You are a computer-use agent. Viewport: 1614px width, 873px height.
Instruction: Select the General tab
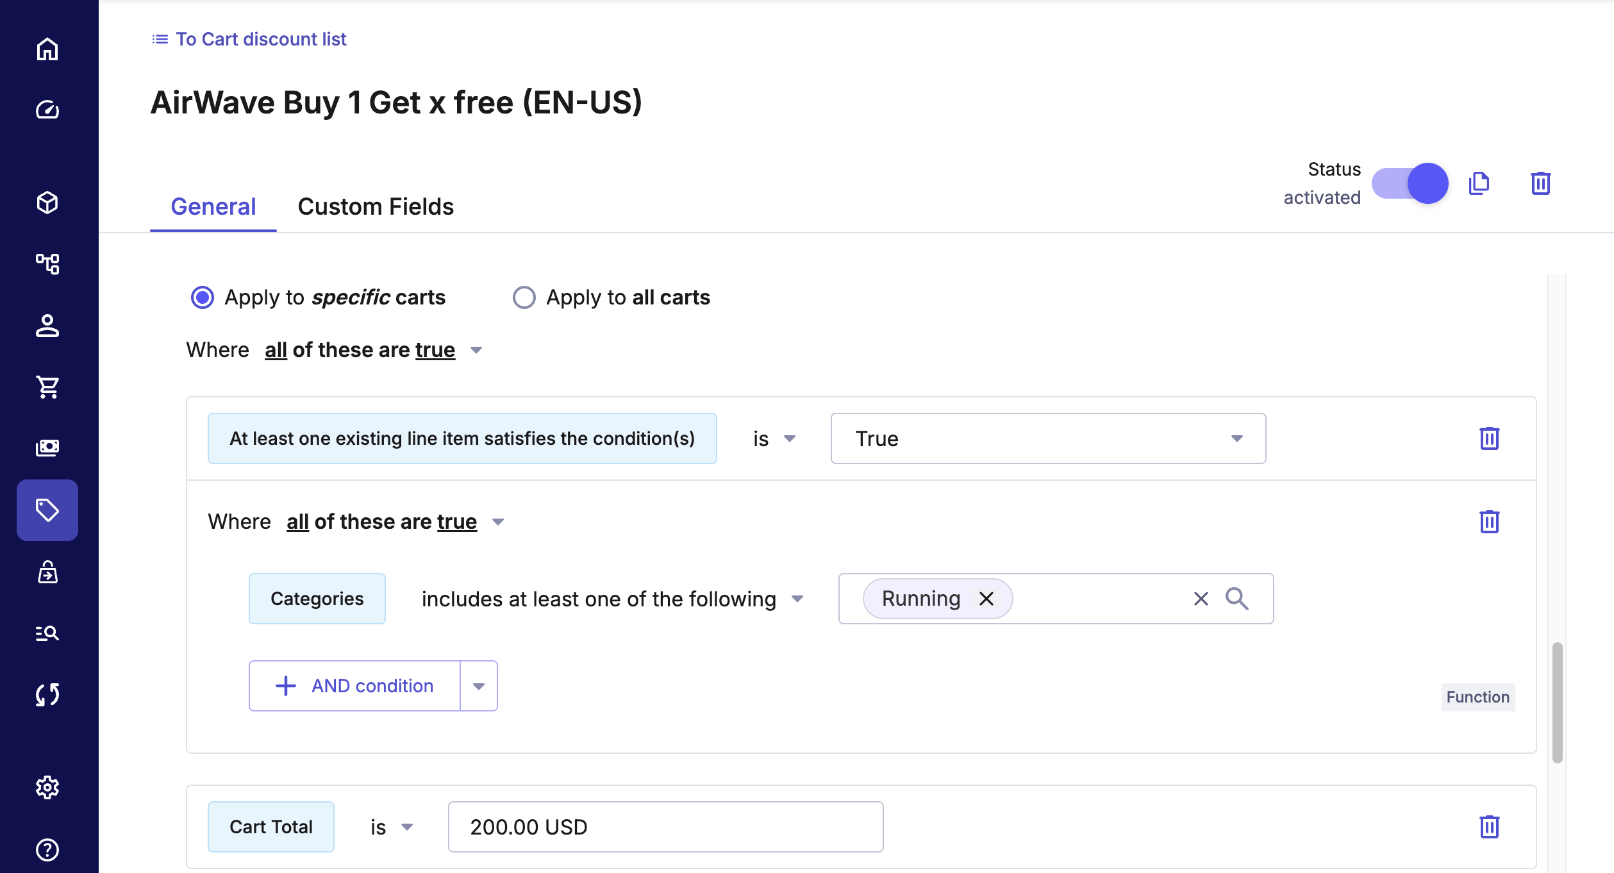tap(213, 206)
